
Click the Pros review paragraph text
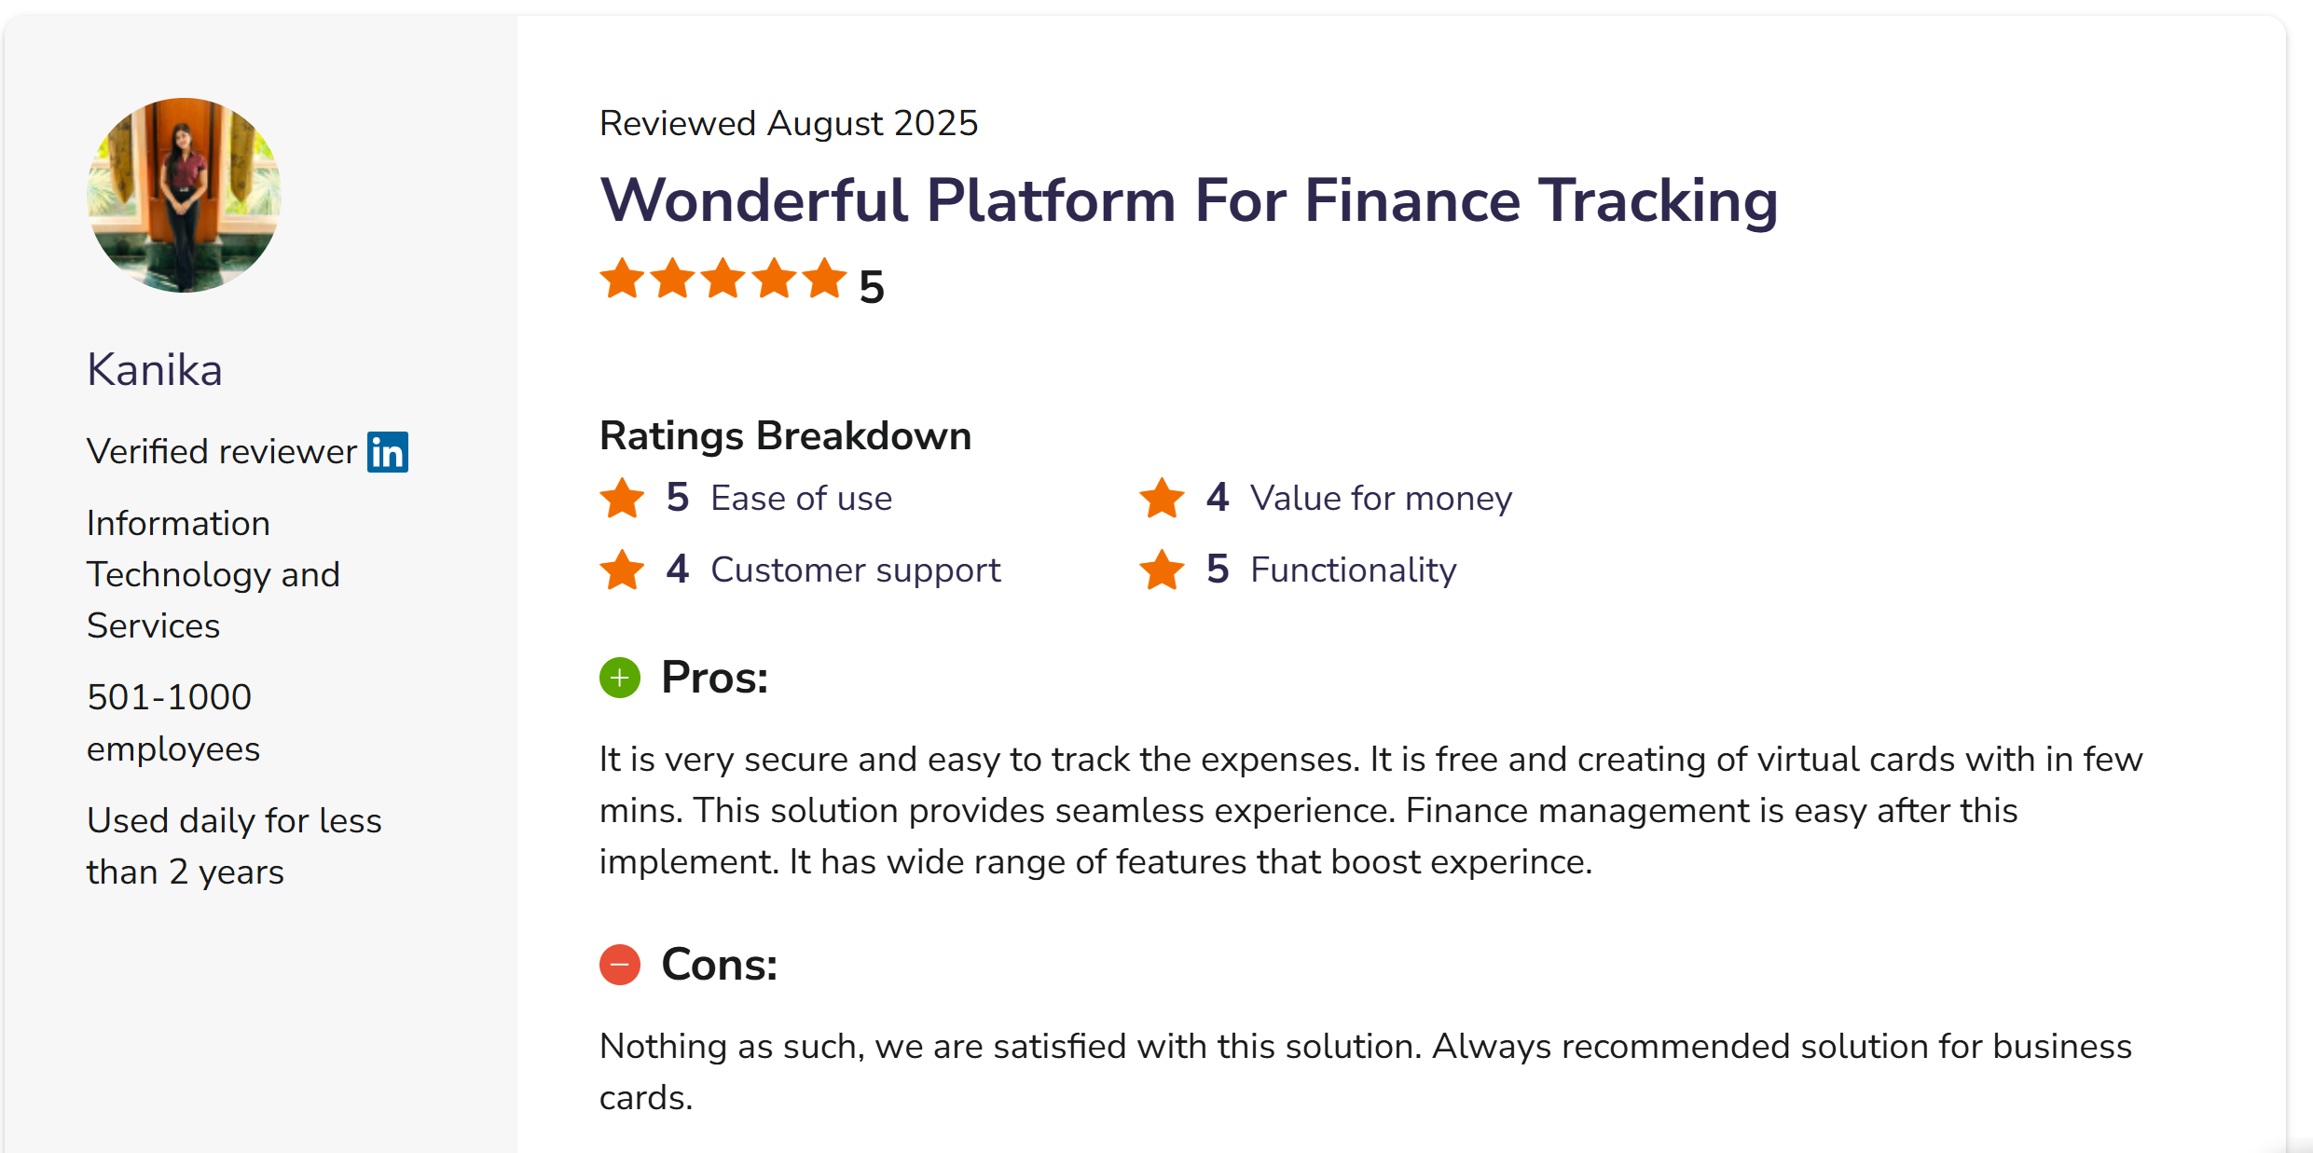[x=1370, y=810]
